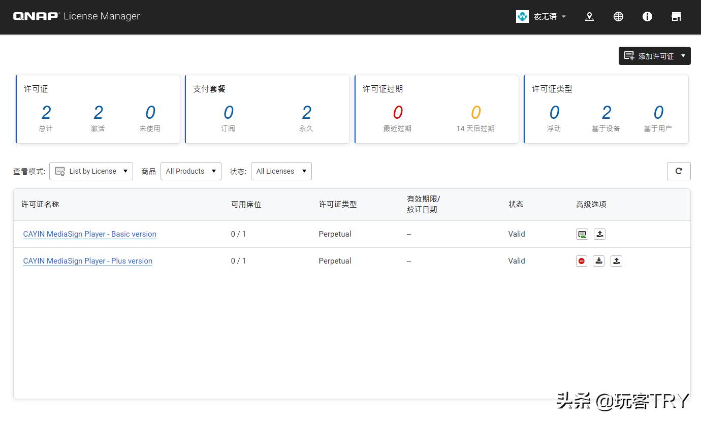
Task: Deactivate the Plus version license
Action: (582, 261)
